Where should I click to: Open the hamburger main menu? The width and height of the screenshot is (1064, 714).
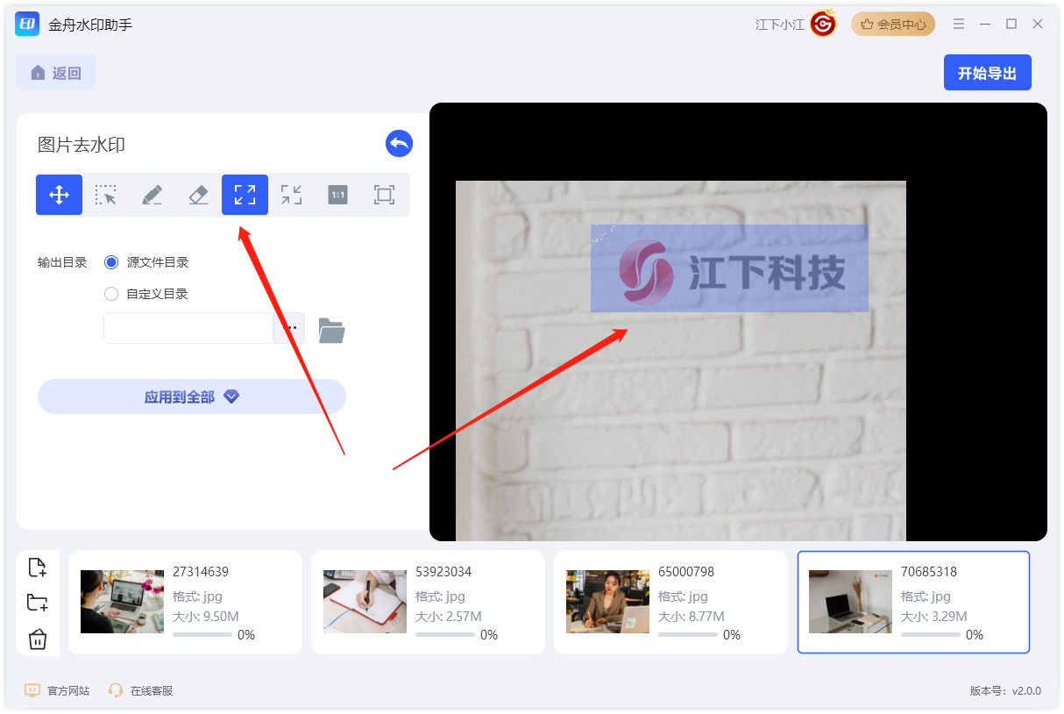point(959,24)
